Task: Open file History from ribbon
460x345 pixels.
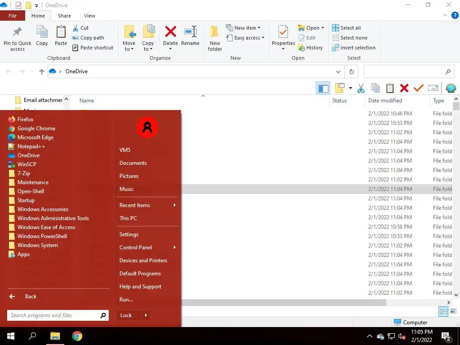Action: click(x=310, y=48)
